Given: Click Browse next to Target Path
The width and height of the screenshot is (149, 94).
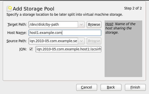Looking at the screenshot, I should tap(94, 25).
